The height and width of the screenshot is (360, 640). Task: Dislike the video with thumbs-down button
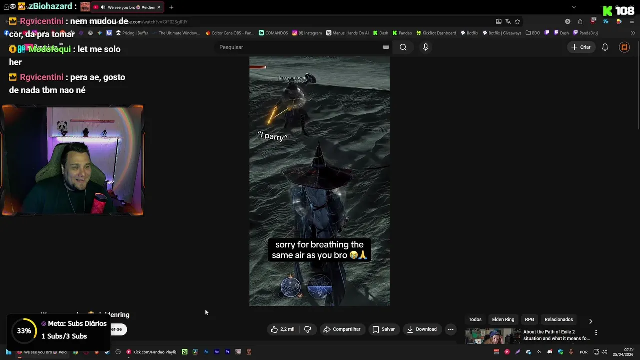click(308, 329)
